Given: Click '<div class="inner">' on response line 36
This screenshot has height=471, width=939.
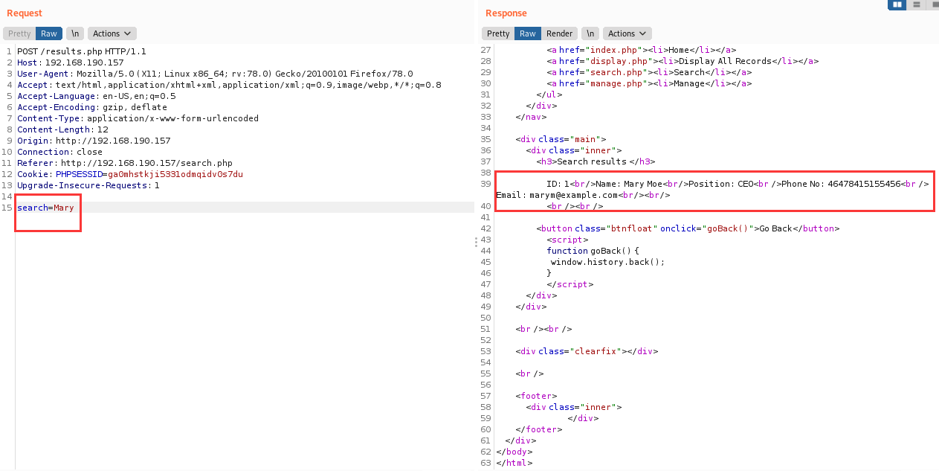Looking at the screenshot, I should tap(573, 150).
